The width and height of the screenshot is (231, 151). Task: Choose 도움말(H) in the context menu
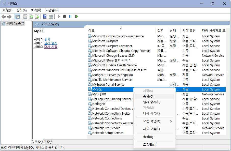(x=155, y=145)
